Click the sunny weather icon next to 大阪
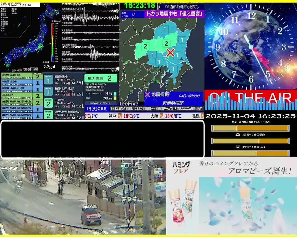 pos(161,116)
